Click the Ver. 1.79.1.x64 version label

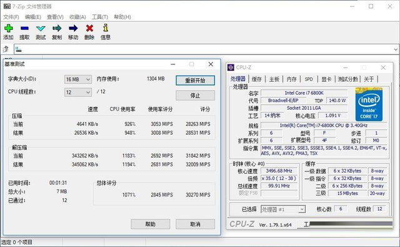275,224
